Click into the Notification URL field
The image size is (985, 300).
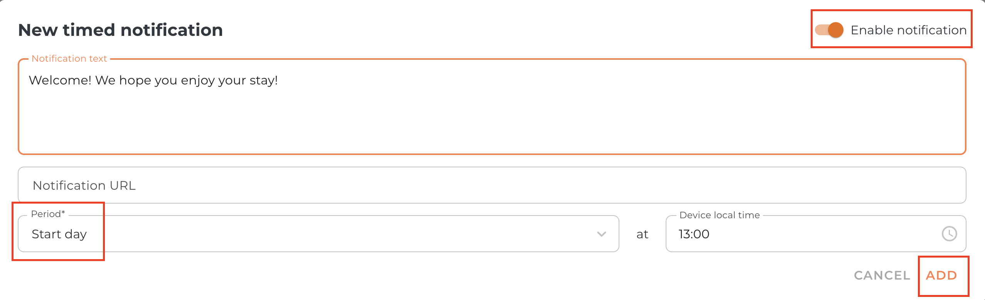tap(492, 185)
